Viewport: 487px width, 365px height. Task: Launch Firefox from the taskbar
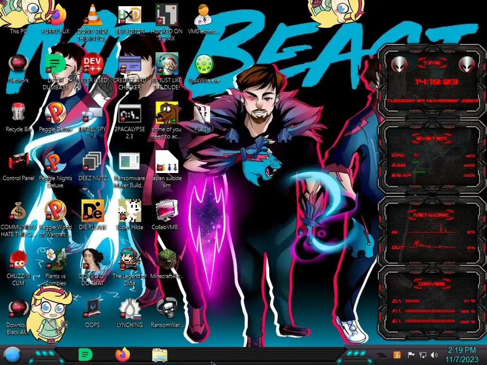click(122, 355)
